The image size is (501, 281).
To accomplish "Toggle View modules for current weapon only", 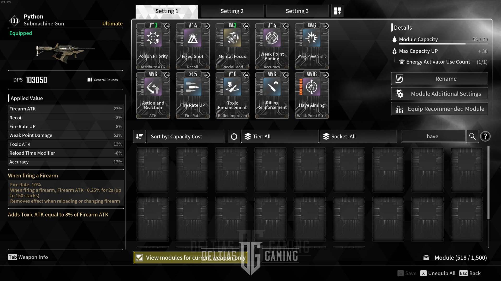I will tap(139, 257).
